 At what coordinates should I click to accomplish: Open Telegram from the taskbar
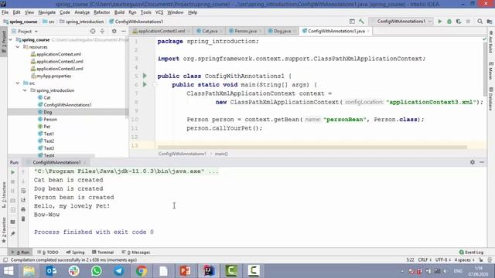119,271
